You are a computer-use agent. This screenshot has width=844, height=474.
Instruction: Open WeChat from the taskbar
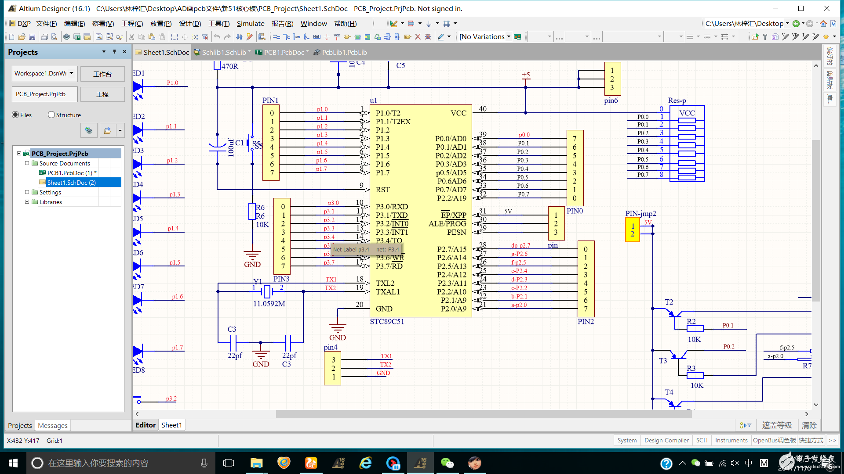pyautogui.click(x=447, y=463)
